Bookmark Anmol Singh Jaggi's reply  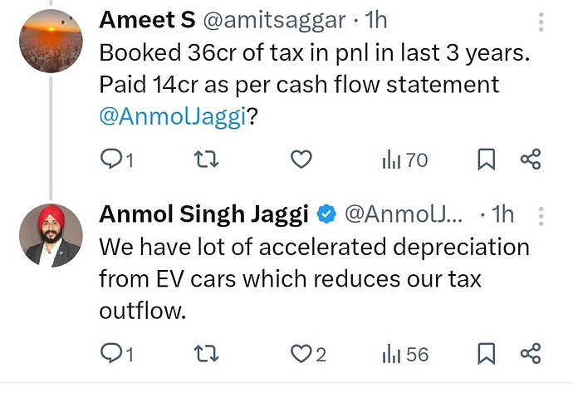(487, 354)
